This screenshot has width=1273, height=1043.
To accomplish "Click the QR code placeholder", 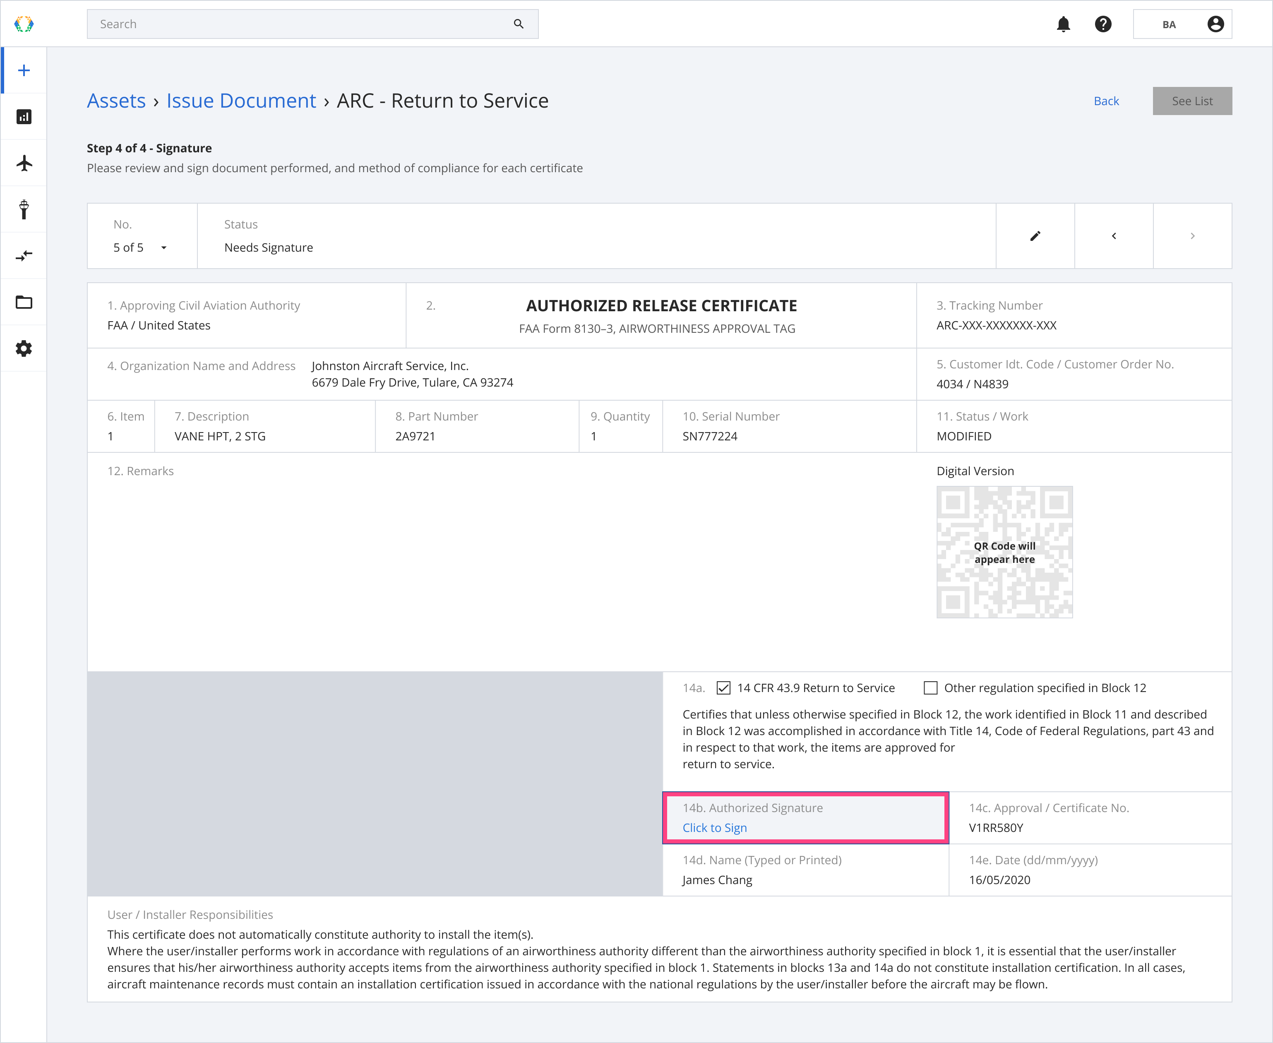I will tap(1004, 552).
